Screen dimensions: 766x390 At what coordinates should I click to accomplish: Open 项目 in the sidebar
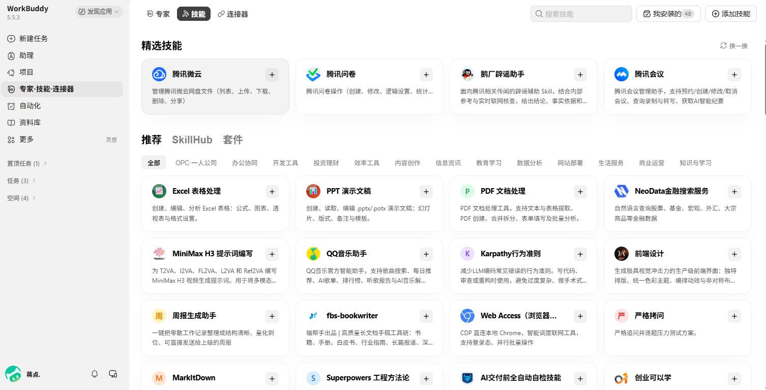[x=62, y=72]
